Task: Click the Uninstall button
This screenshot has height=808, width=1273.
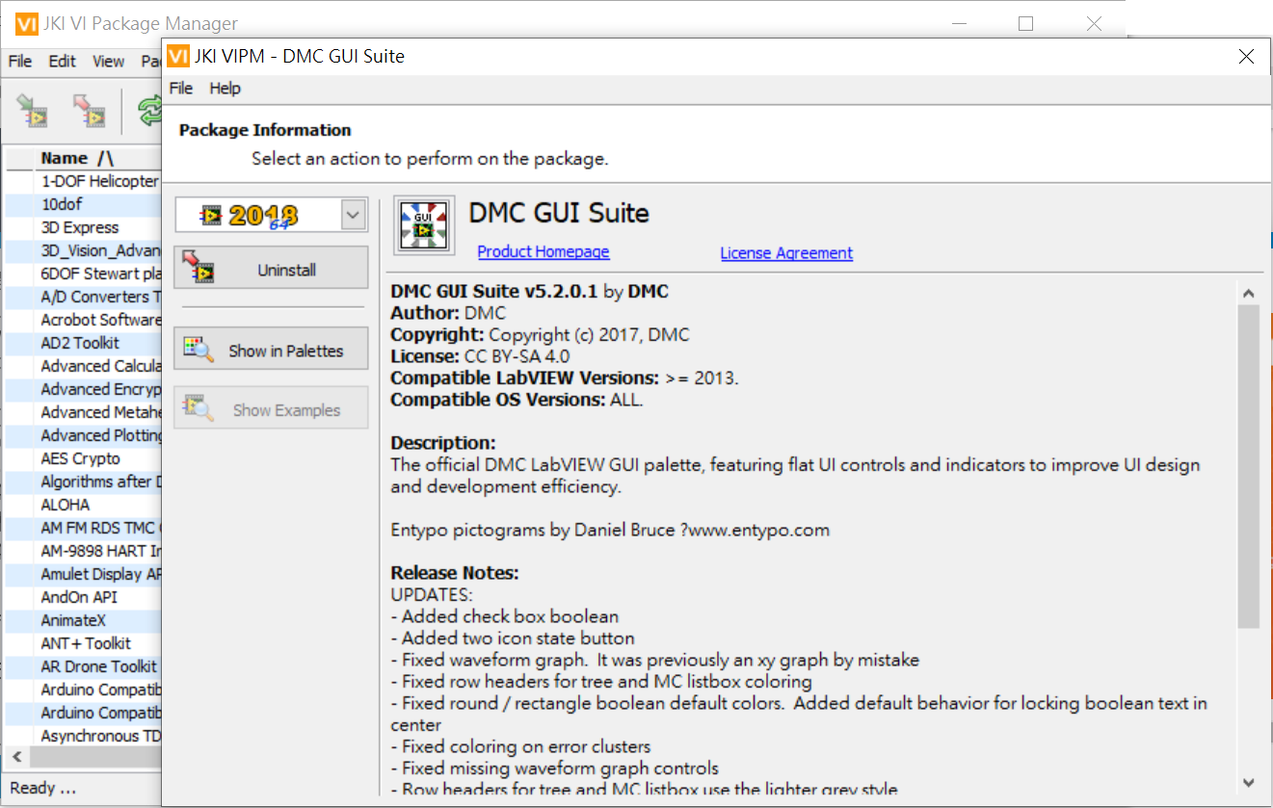Action: click(x=271, y=268)
